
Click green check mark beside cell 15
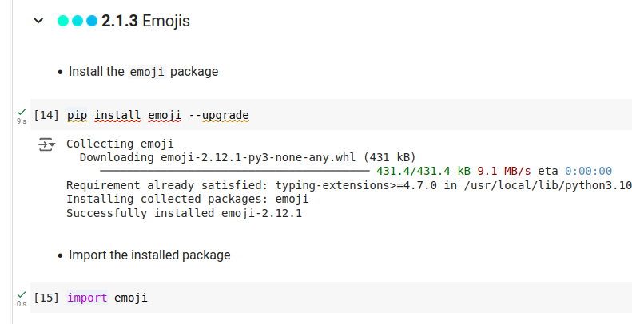(21, 295)
